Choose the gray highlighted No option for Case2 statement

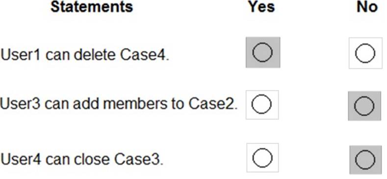click(364, 106)
